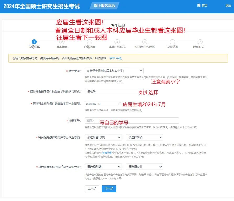Select the 网上报名平台 header tab
This screenshot has width=234, height=201.
point(104,6)
